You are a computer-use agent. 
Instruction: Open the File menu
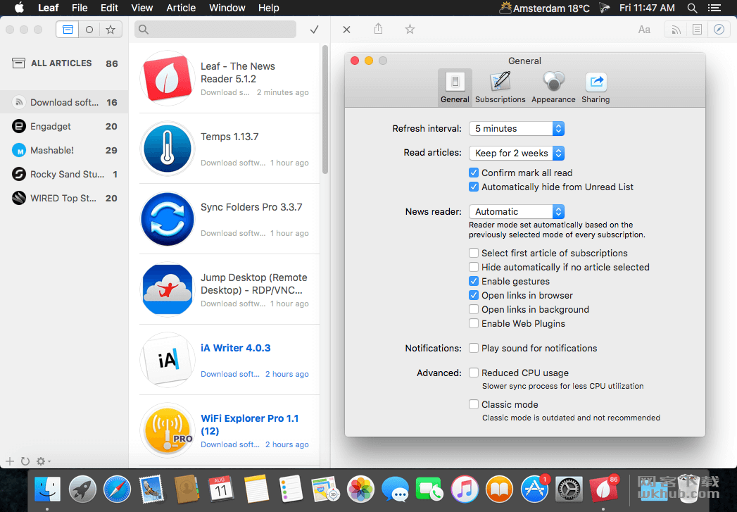[x=80, y=8]
